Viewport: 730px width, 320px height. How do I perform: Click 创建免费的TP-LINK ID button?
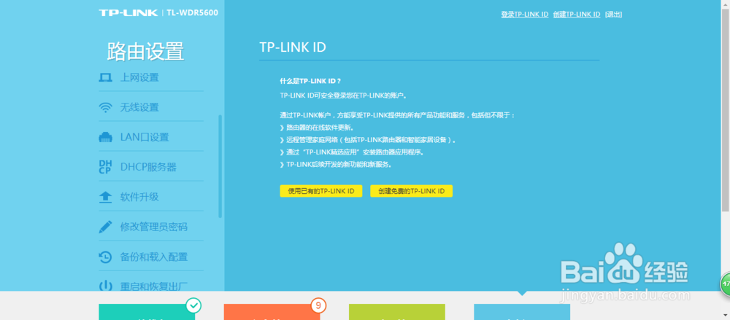[x=411, y=191]
